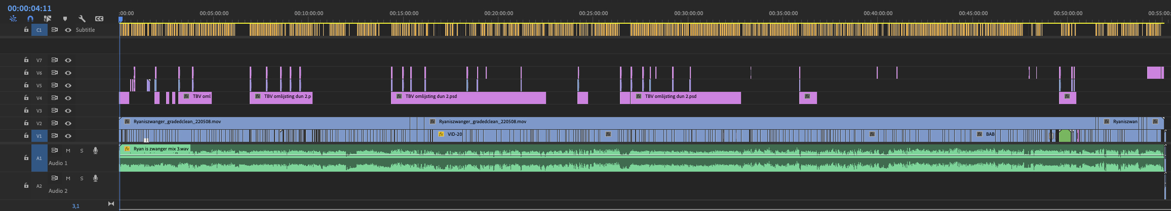
Task: Toggle sync lock on track V4
Action: coord(55,98)
